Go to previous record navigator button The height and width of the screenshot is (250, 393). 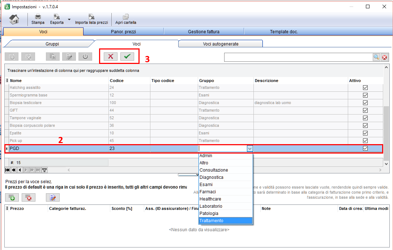point(20,170)
